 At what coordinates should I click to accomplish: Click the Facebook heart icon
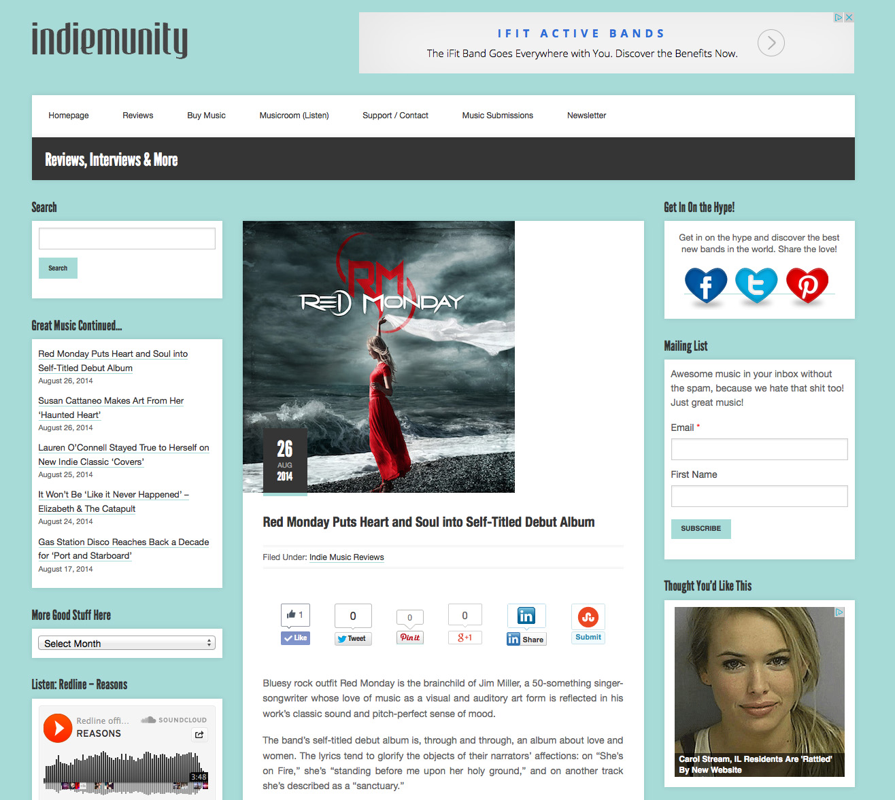click(x=706, y=285)
